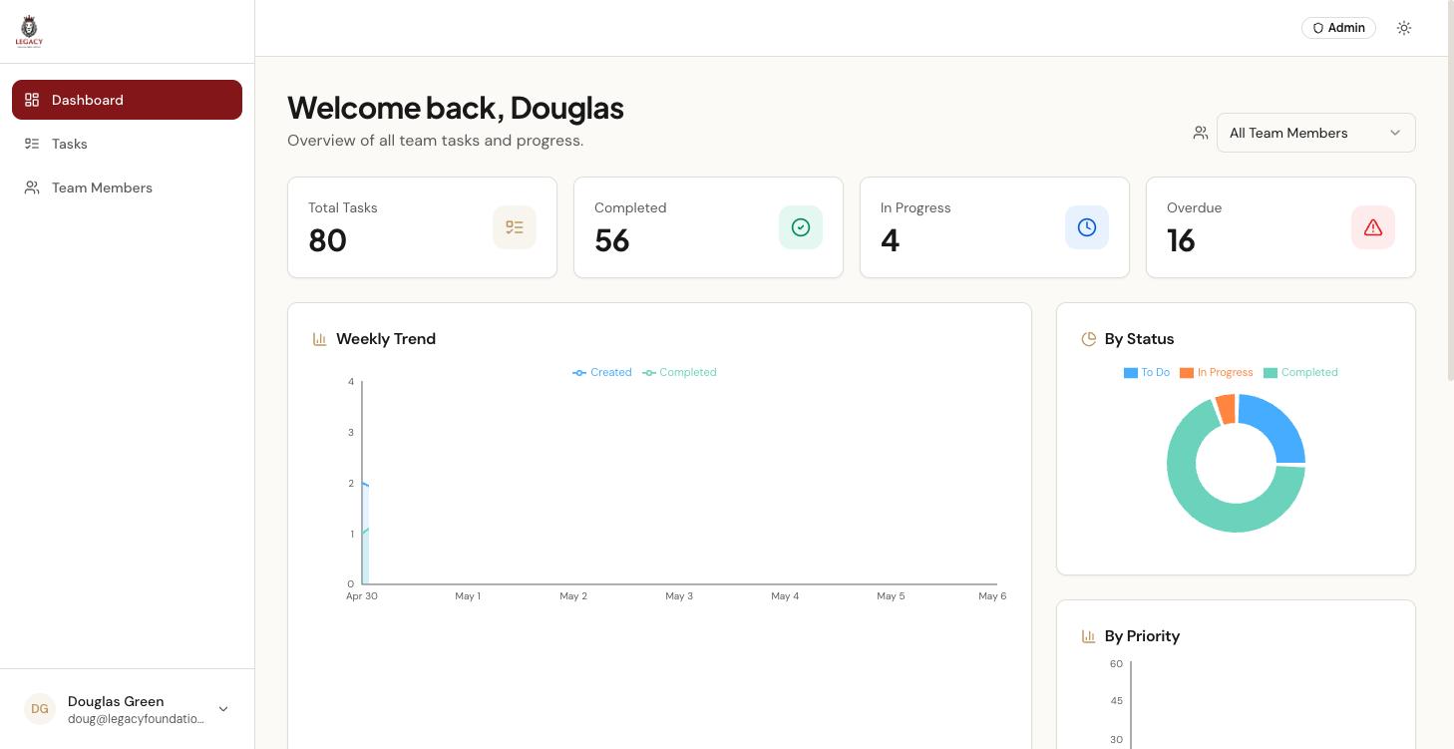Open the Team Members page in sidebar
Screen dimensions: 1454x749
(x=127, y=187)
